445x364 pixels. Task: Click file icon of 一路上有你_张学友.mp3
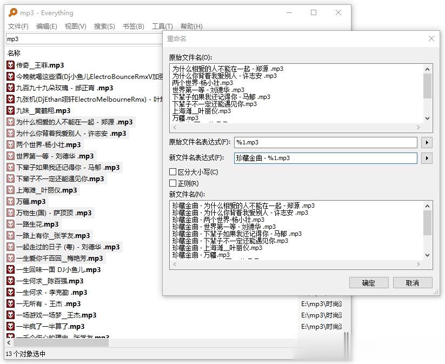[10, 235]
